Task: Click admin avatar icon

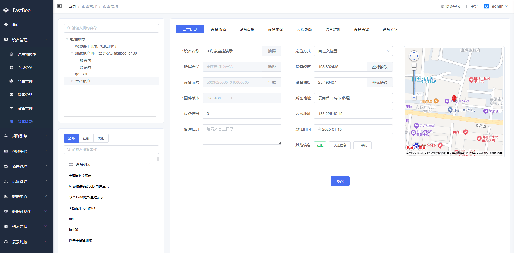Action: point(486,6)
